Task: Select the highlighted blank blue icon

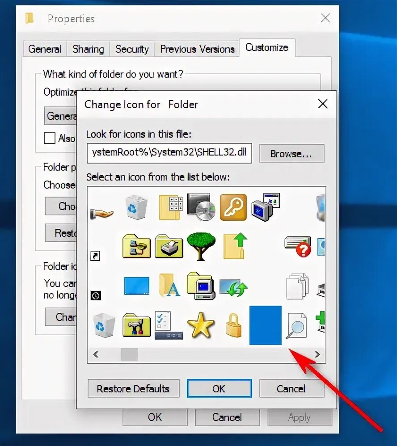Action: (x=266, y=325)
